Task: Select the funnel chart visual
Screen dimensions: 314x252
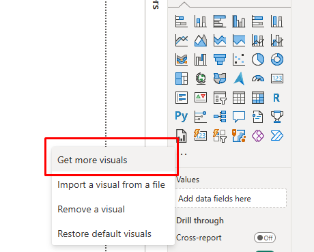Action: click(x=220, y=59)
